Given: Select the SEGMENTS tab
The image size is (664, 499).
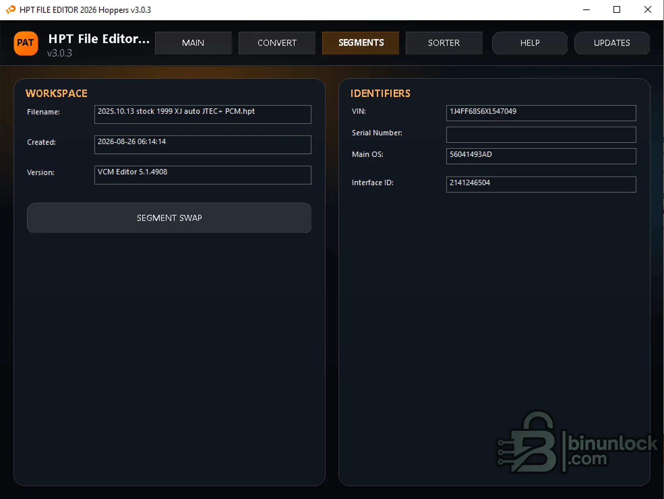Looking at the screenshot, I should click(361, 43).
